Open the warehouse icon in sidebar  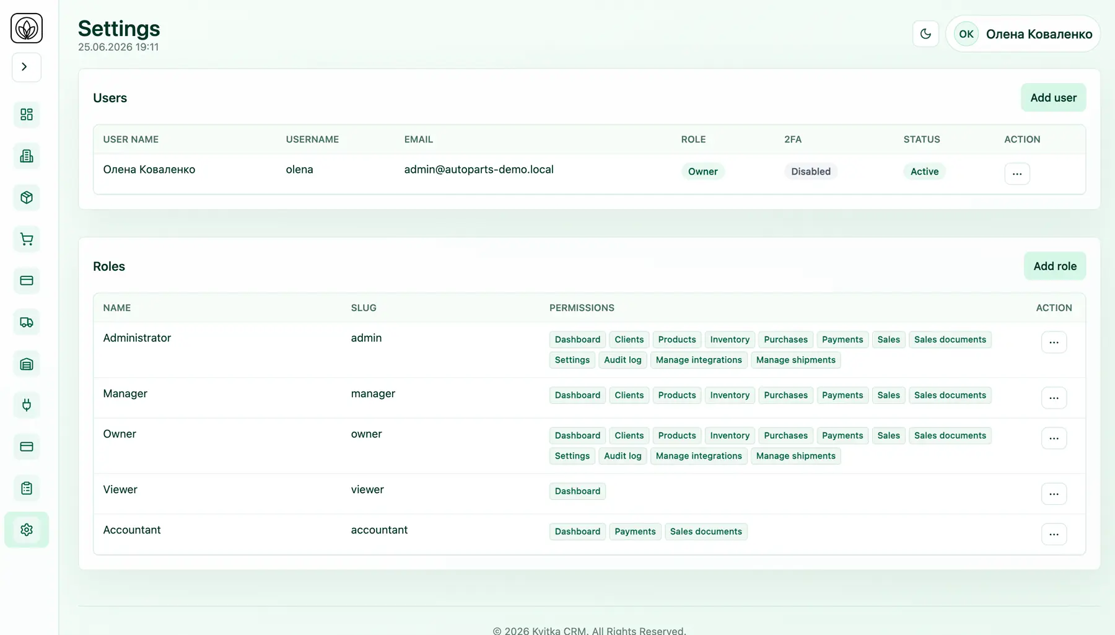tap(27, 364)
